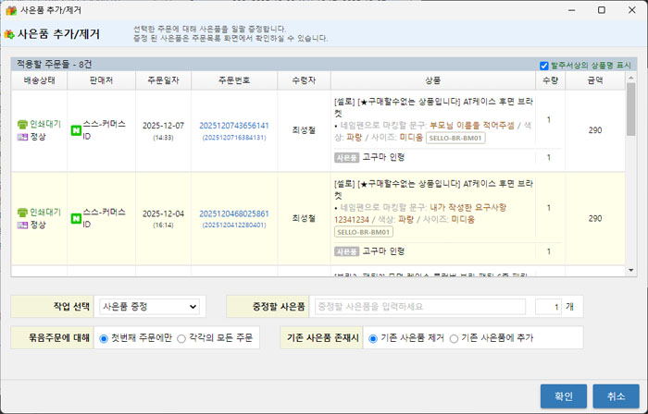Click the 정상 status icon in the 2025-12-04 row

[22, 225]
